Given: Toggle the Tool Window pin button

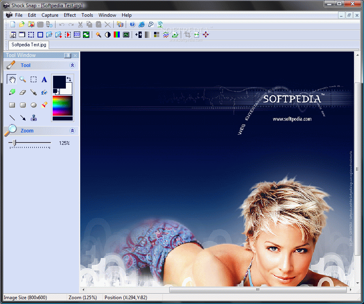Looking at the screenshot, I should click(67, 55).
